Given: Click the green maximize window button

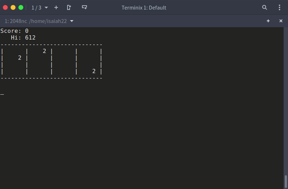Looking at the screenshot, I should pos(21,7).
